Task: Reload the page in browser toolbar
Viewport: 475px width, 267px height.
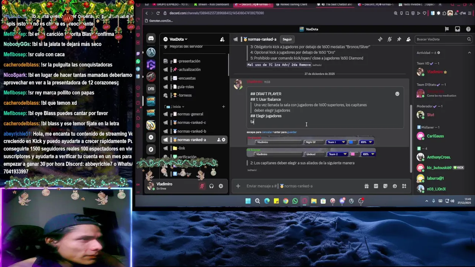Action: click(158, 13)
